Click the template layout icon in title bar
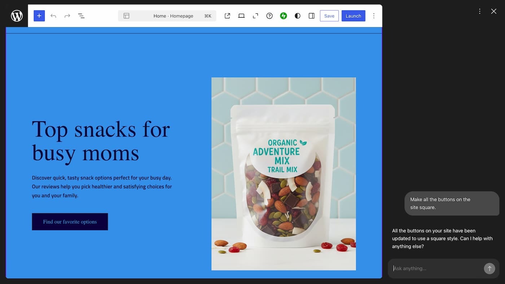 pyautogui.click(x=126, y=16)
